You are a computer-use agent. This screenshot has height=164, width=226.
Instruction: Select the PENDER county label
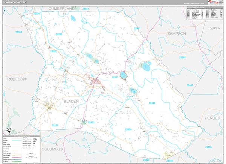(x=212, y=118)
